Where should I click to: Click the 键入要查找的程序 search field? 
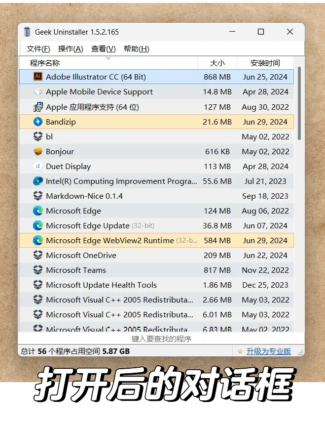[x=161, y=339]
